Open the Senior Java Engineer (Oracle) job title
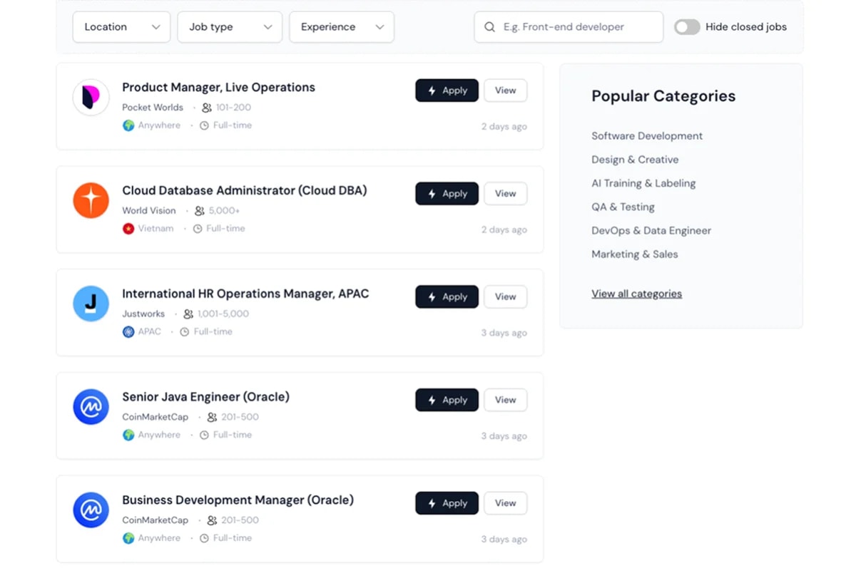This screenshot has width=856, height=573. click(205, 397)
